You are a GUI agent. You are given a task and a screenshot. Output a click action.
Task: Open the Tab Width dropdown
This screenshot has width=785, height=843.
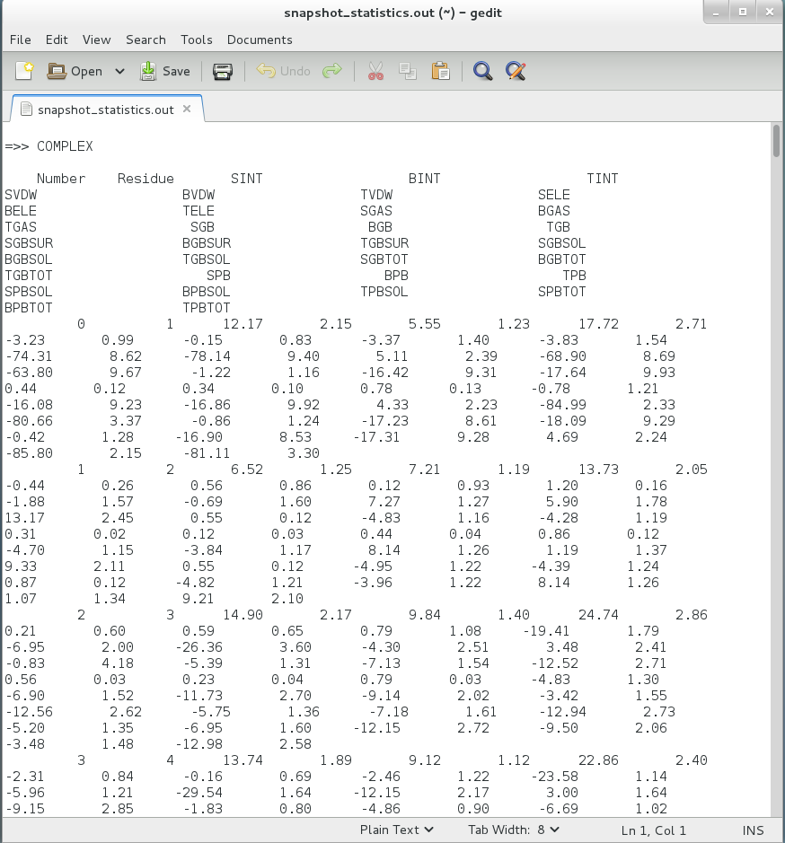512,830
